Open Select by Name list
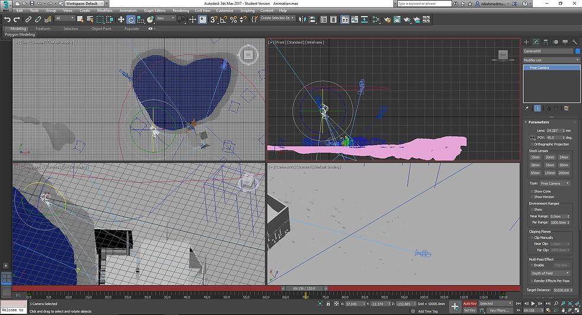Screen dimensions: 582x315 coord(90,20)
